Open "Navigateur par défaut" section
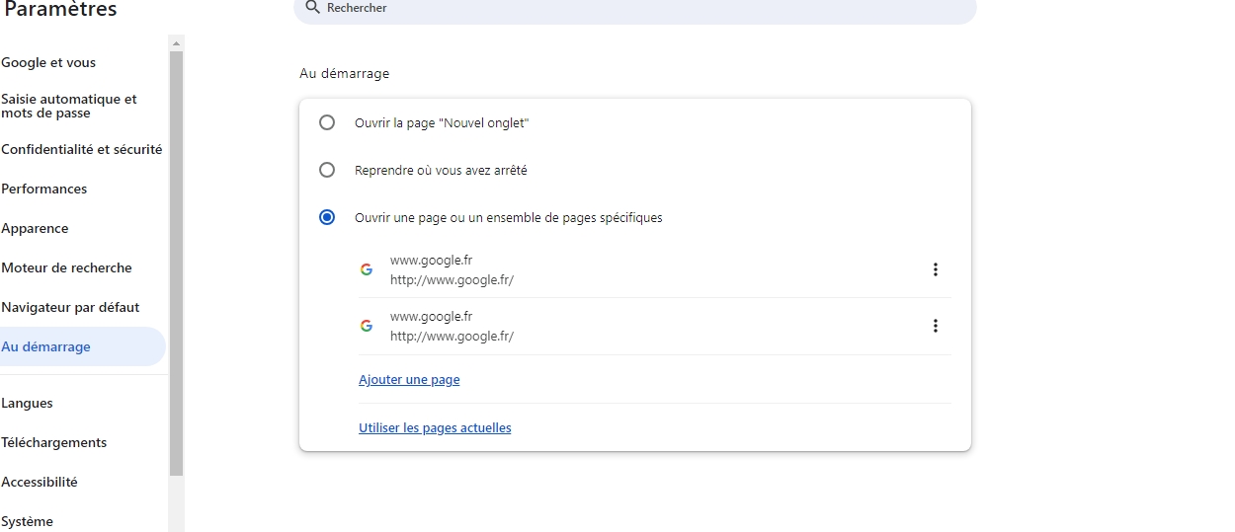1235x532 pixels. (x=70, y=308)
